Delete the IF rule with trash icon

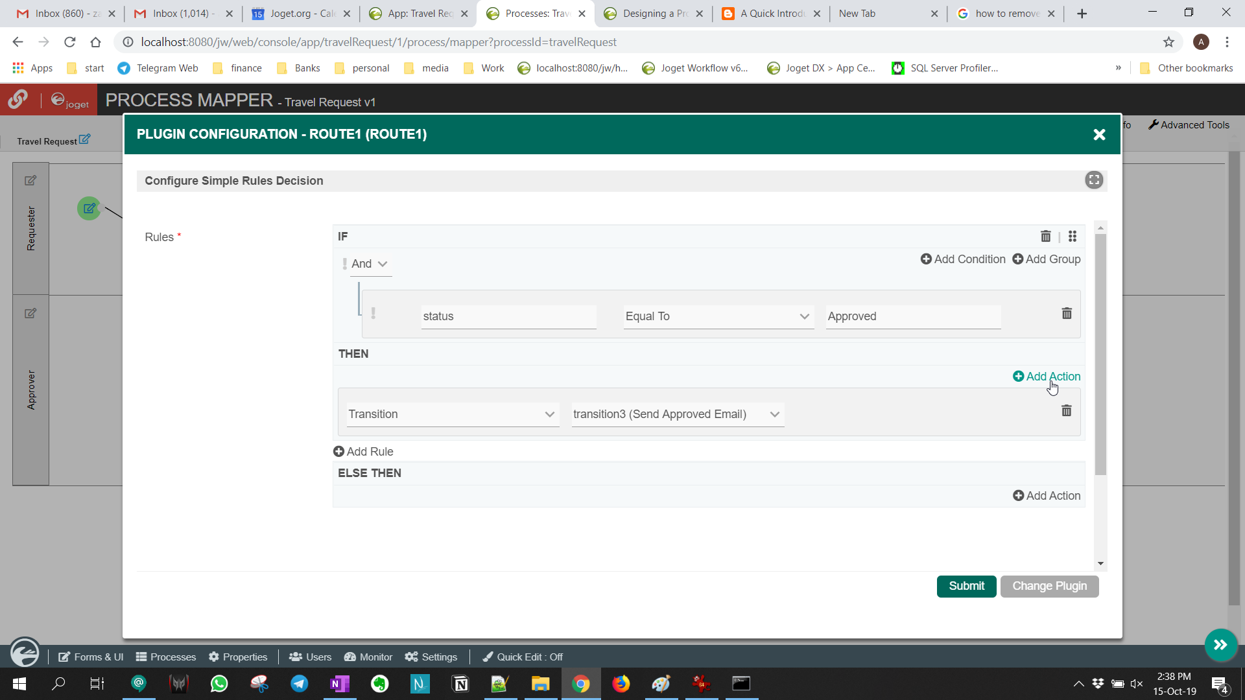tap(1045, 237)
